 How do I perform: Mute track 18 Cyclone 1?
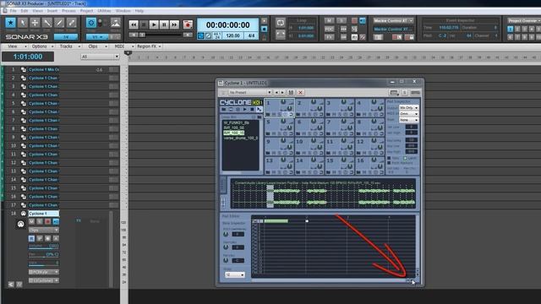coord(31,221)
